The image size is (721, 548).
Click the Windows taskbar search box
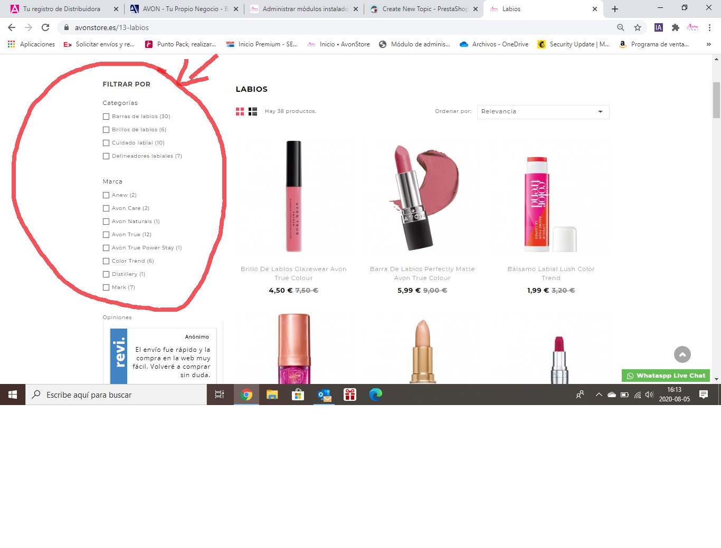[116, 395]
